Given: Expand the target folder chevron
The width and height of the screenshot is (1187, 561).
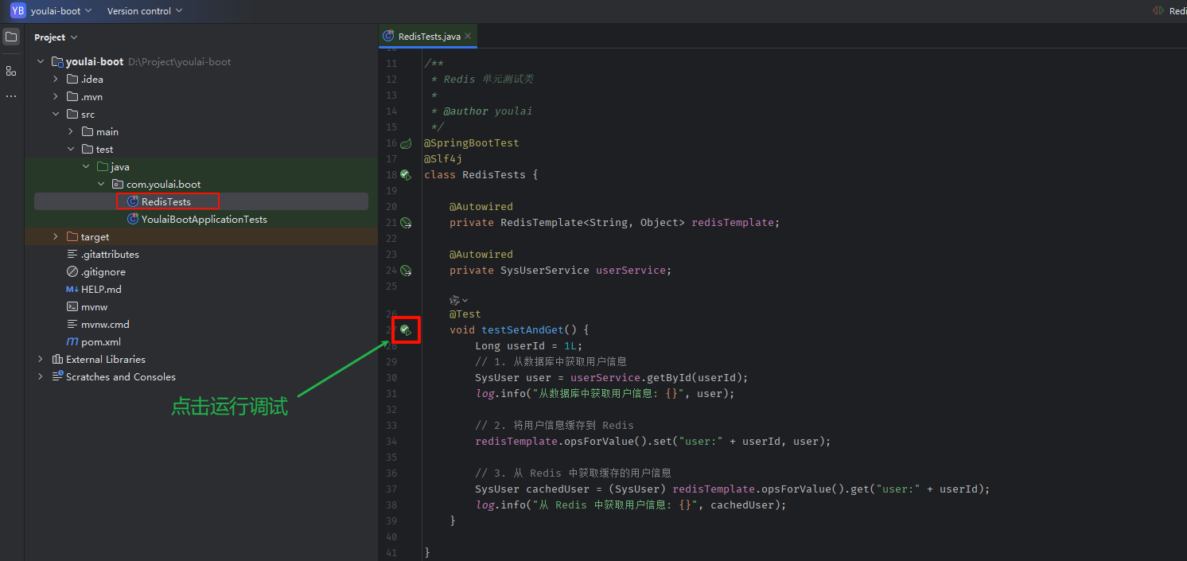Looking at the screenshot, I should pyautogui.click(x=56, y=237).
